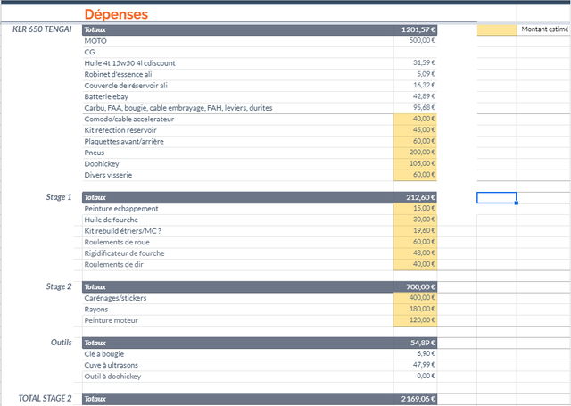Click the amount '120,00 €'
The image size is (571, 406).
pyautogui.click(x=415, y=320)
